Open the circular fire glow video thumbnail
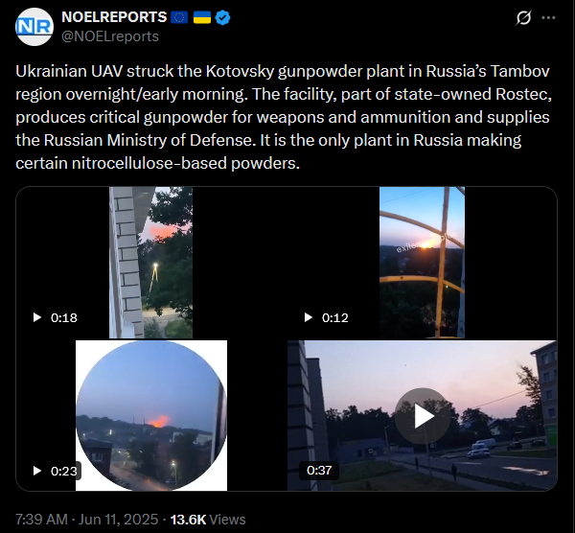Viewport: 575px width, 533px height. (151, 416)
